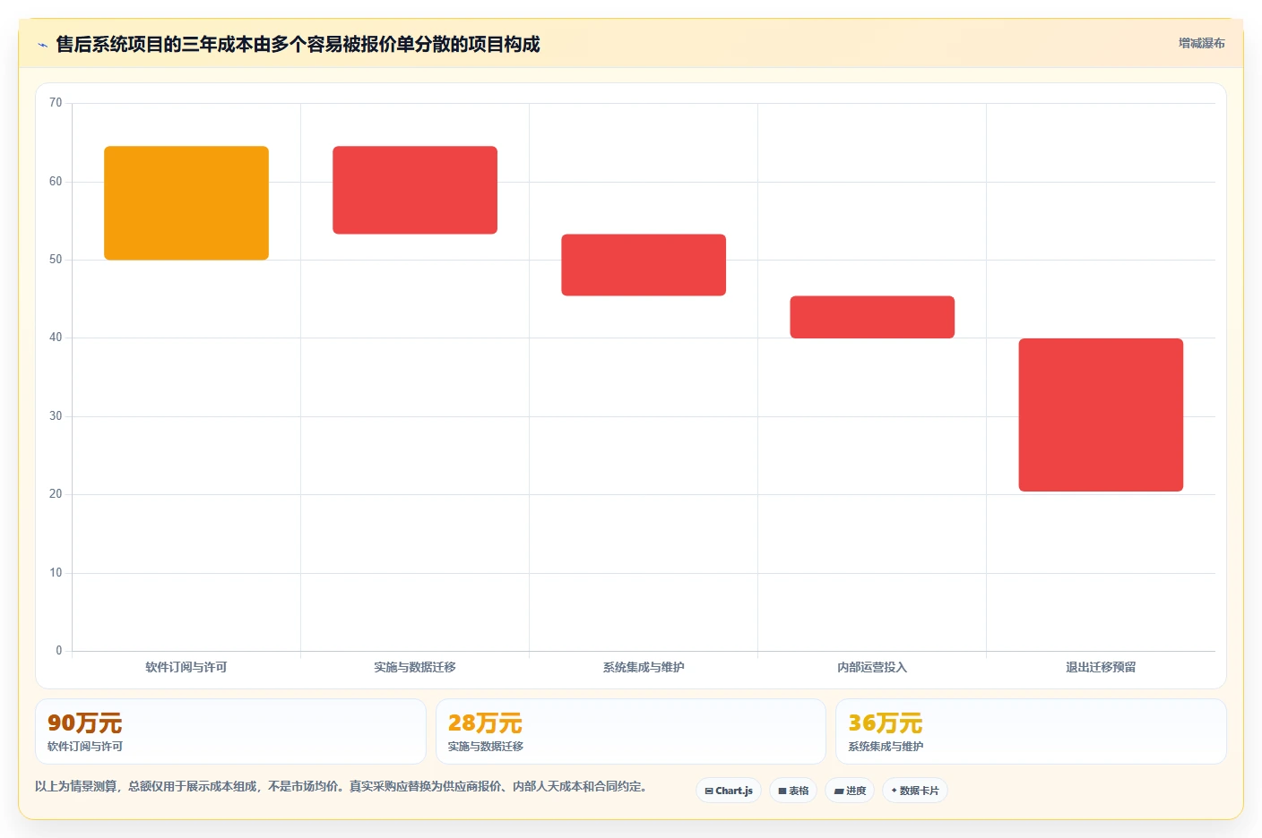Click the red 内部运营投入 bar
This screenshot has width=1262, height=838.
pos(872,317)
